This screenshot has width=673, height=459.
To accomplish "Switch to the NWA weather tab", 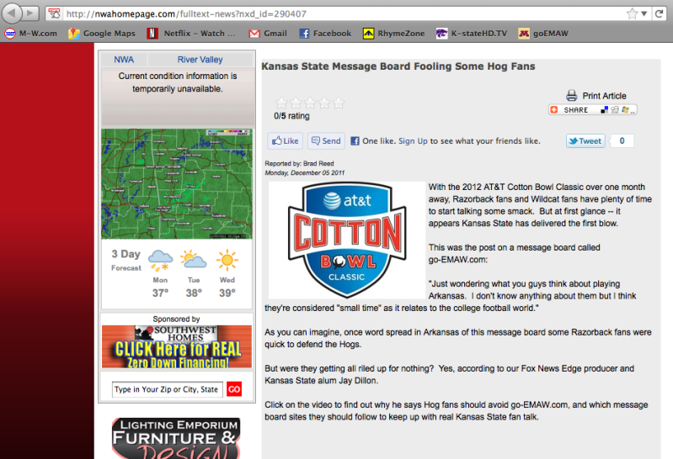I will [x=124, y=60].
